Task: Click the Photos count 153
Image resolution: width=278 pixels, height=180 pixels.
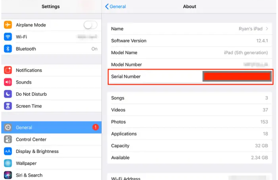Action: 264,122
